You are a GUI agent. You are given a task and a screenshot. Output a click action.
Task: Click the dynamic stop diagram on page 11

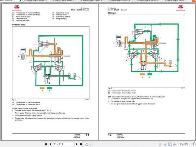(x=51, y=63)
